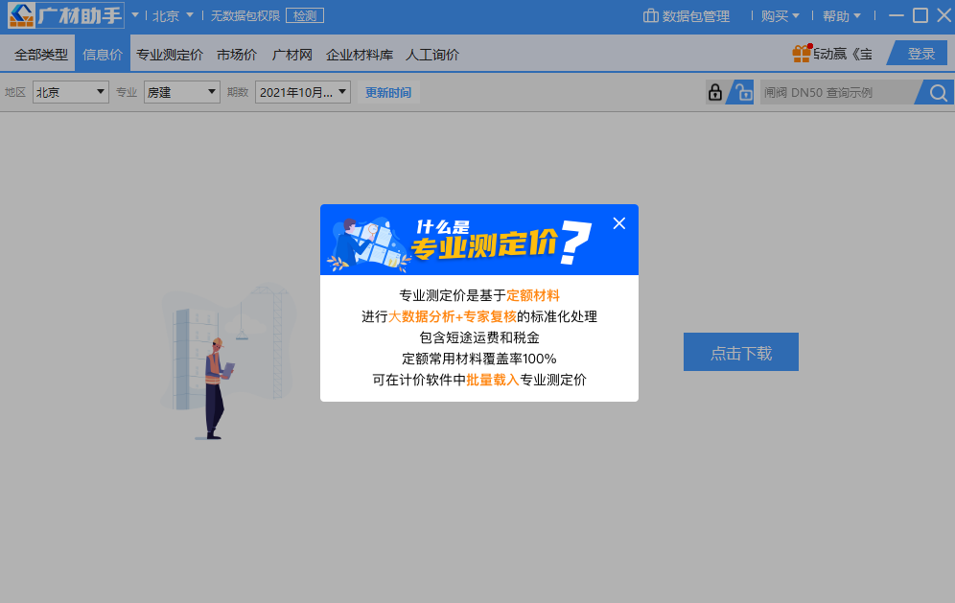Open the 购买 menu
The image size is (955, 603).
(x=780, y=16)
